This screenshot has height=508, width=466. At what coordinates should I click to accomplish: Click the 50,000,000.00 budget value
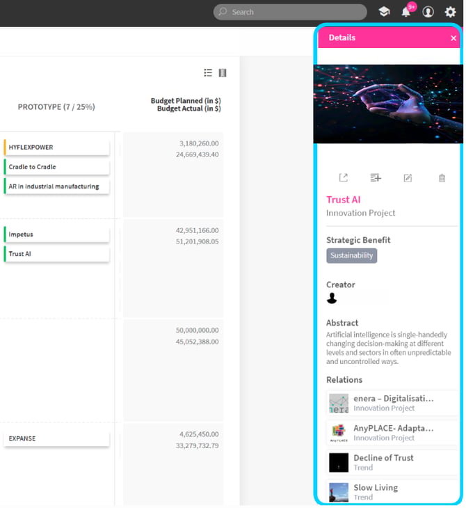coord(198,330)
